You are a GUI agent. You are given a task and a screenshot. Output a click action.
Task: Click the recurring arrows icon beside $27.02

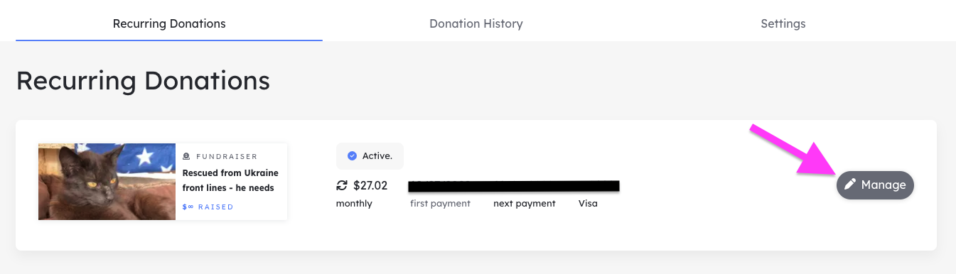click(342, 186)
